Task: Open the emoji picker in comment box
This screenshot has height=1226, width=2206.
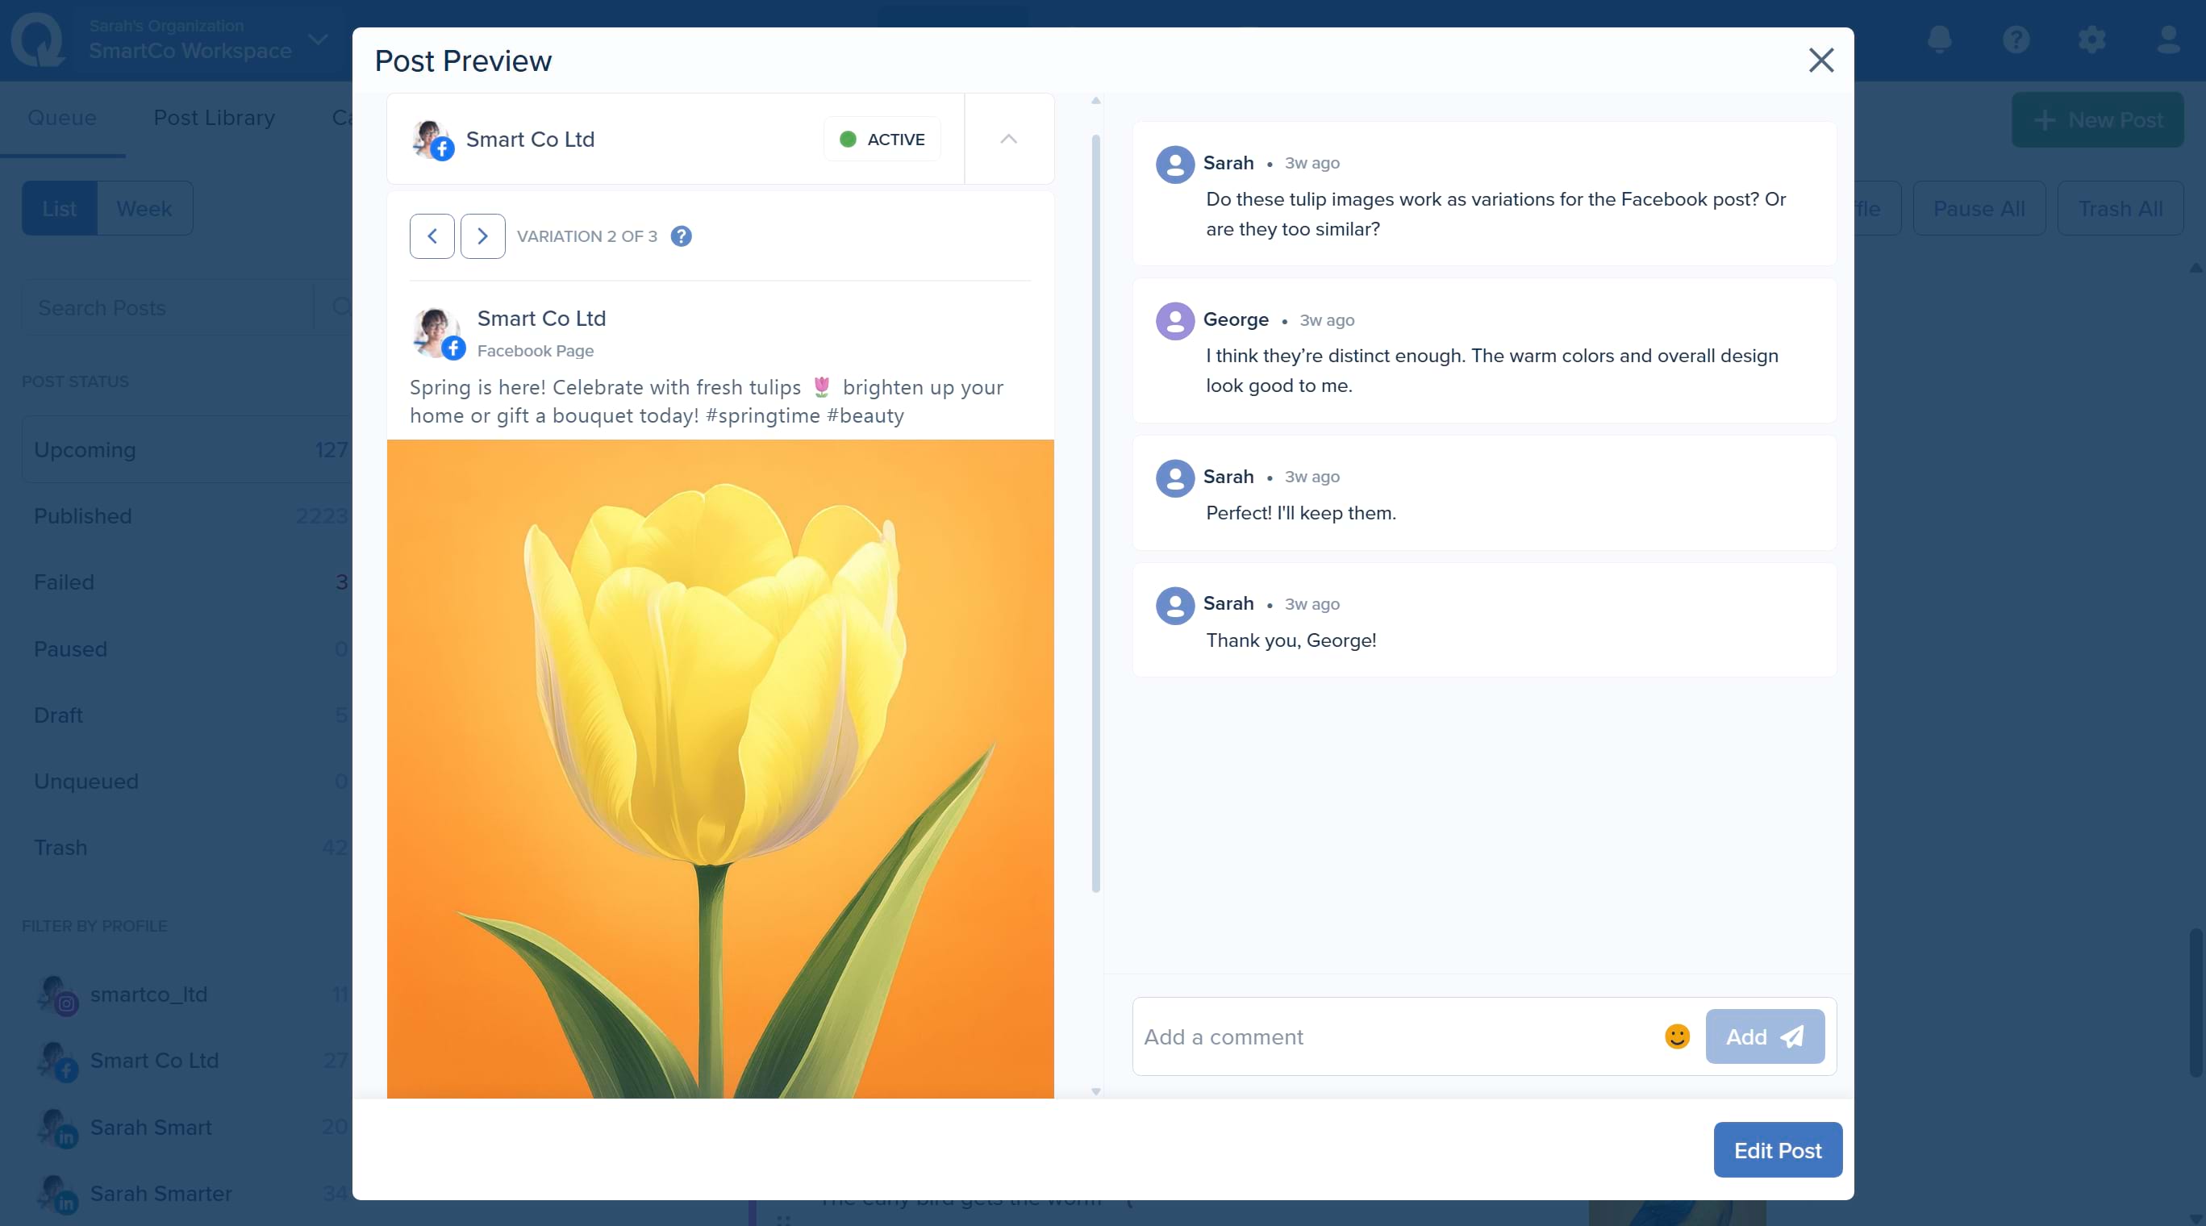Action: click(1676, 1036)
